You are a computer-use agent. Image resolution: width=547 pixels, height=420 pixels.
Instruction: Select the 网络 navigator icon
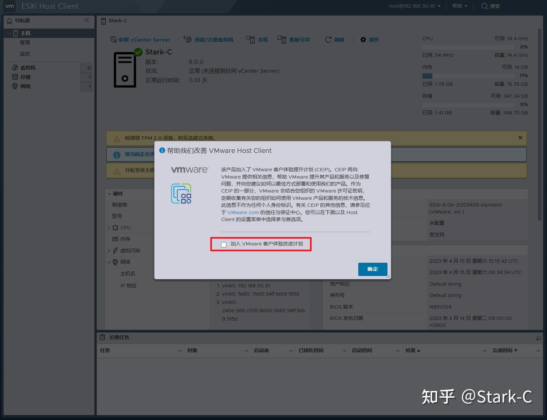click(15, 86)
